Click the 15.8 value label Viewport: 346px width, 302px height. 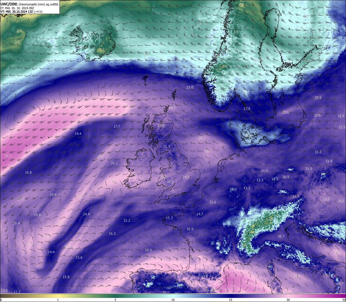(66, 277)
